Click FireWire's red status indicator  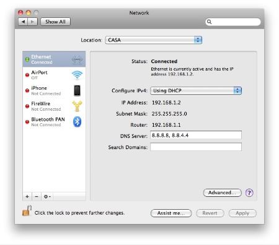pos(27,106)
